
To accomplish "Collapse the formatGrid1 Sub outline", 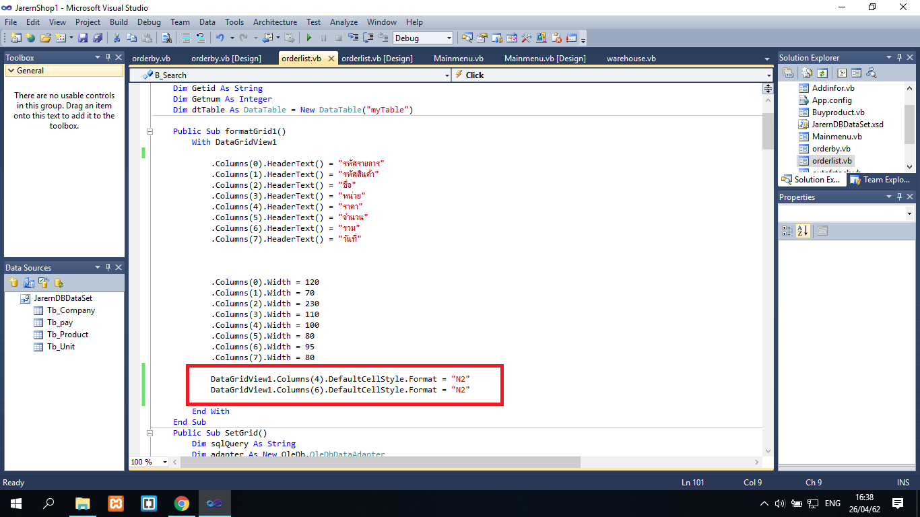I will (150, 131).
